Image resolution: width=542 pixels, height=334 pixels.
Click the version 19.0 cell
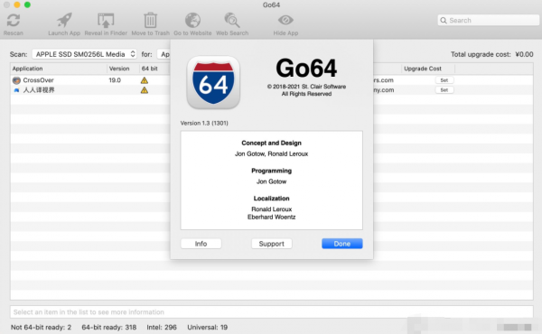click(x=115, y=80)
